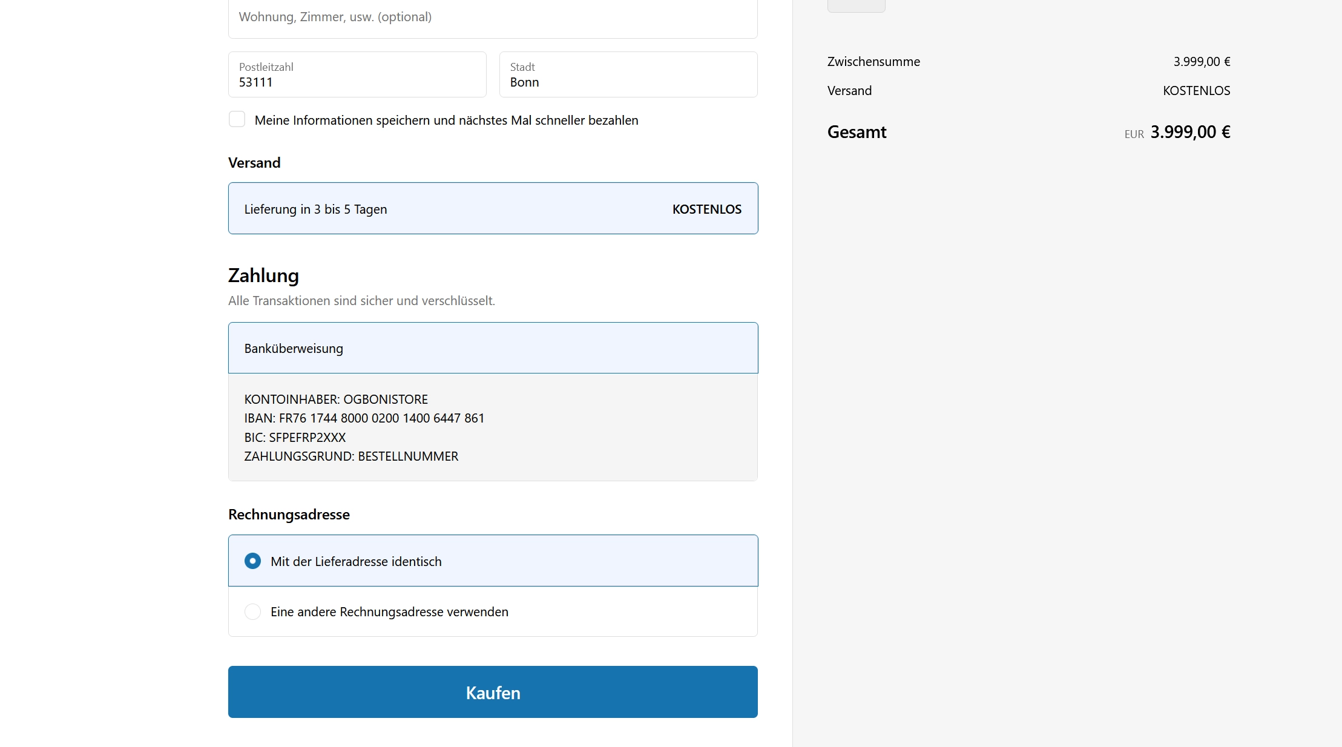Screen dimensions: 1342x747
Task: Click the ZAHLUNGSGRUND: BESTELLNUMMER line
Action: tap(351, 456)
